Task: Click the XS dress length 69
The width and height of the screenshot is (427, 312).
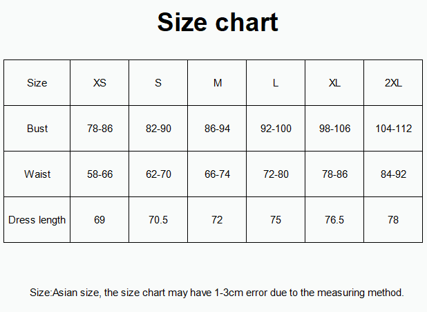Action: point(99,220)
